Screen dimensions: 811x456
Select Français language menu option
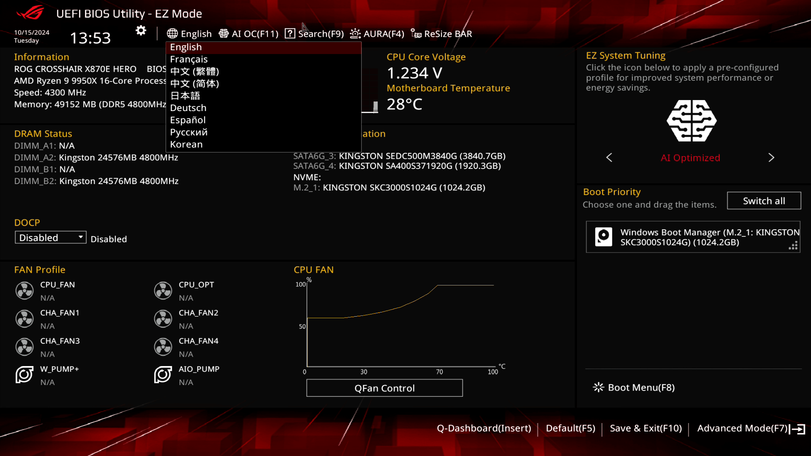pos(189,59)
